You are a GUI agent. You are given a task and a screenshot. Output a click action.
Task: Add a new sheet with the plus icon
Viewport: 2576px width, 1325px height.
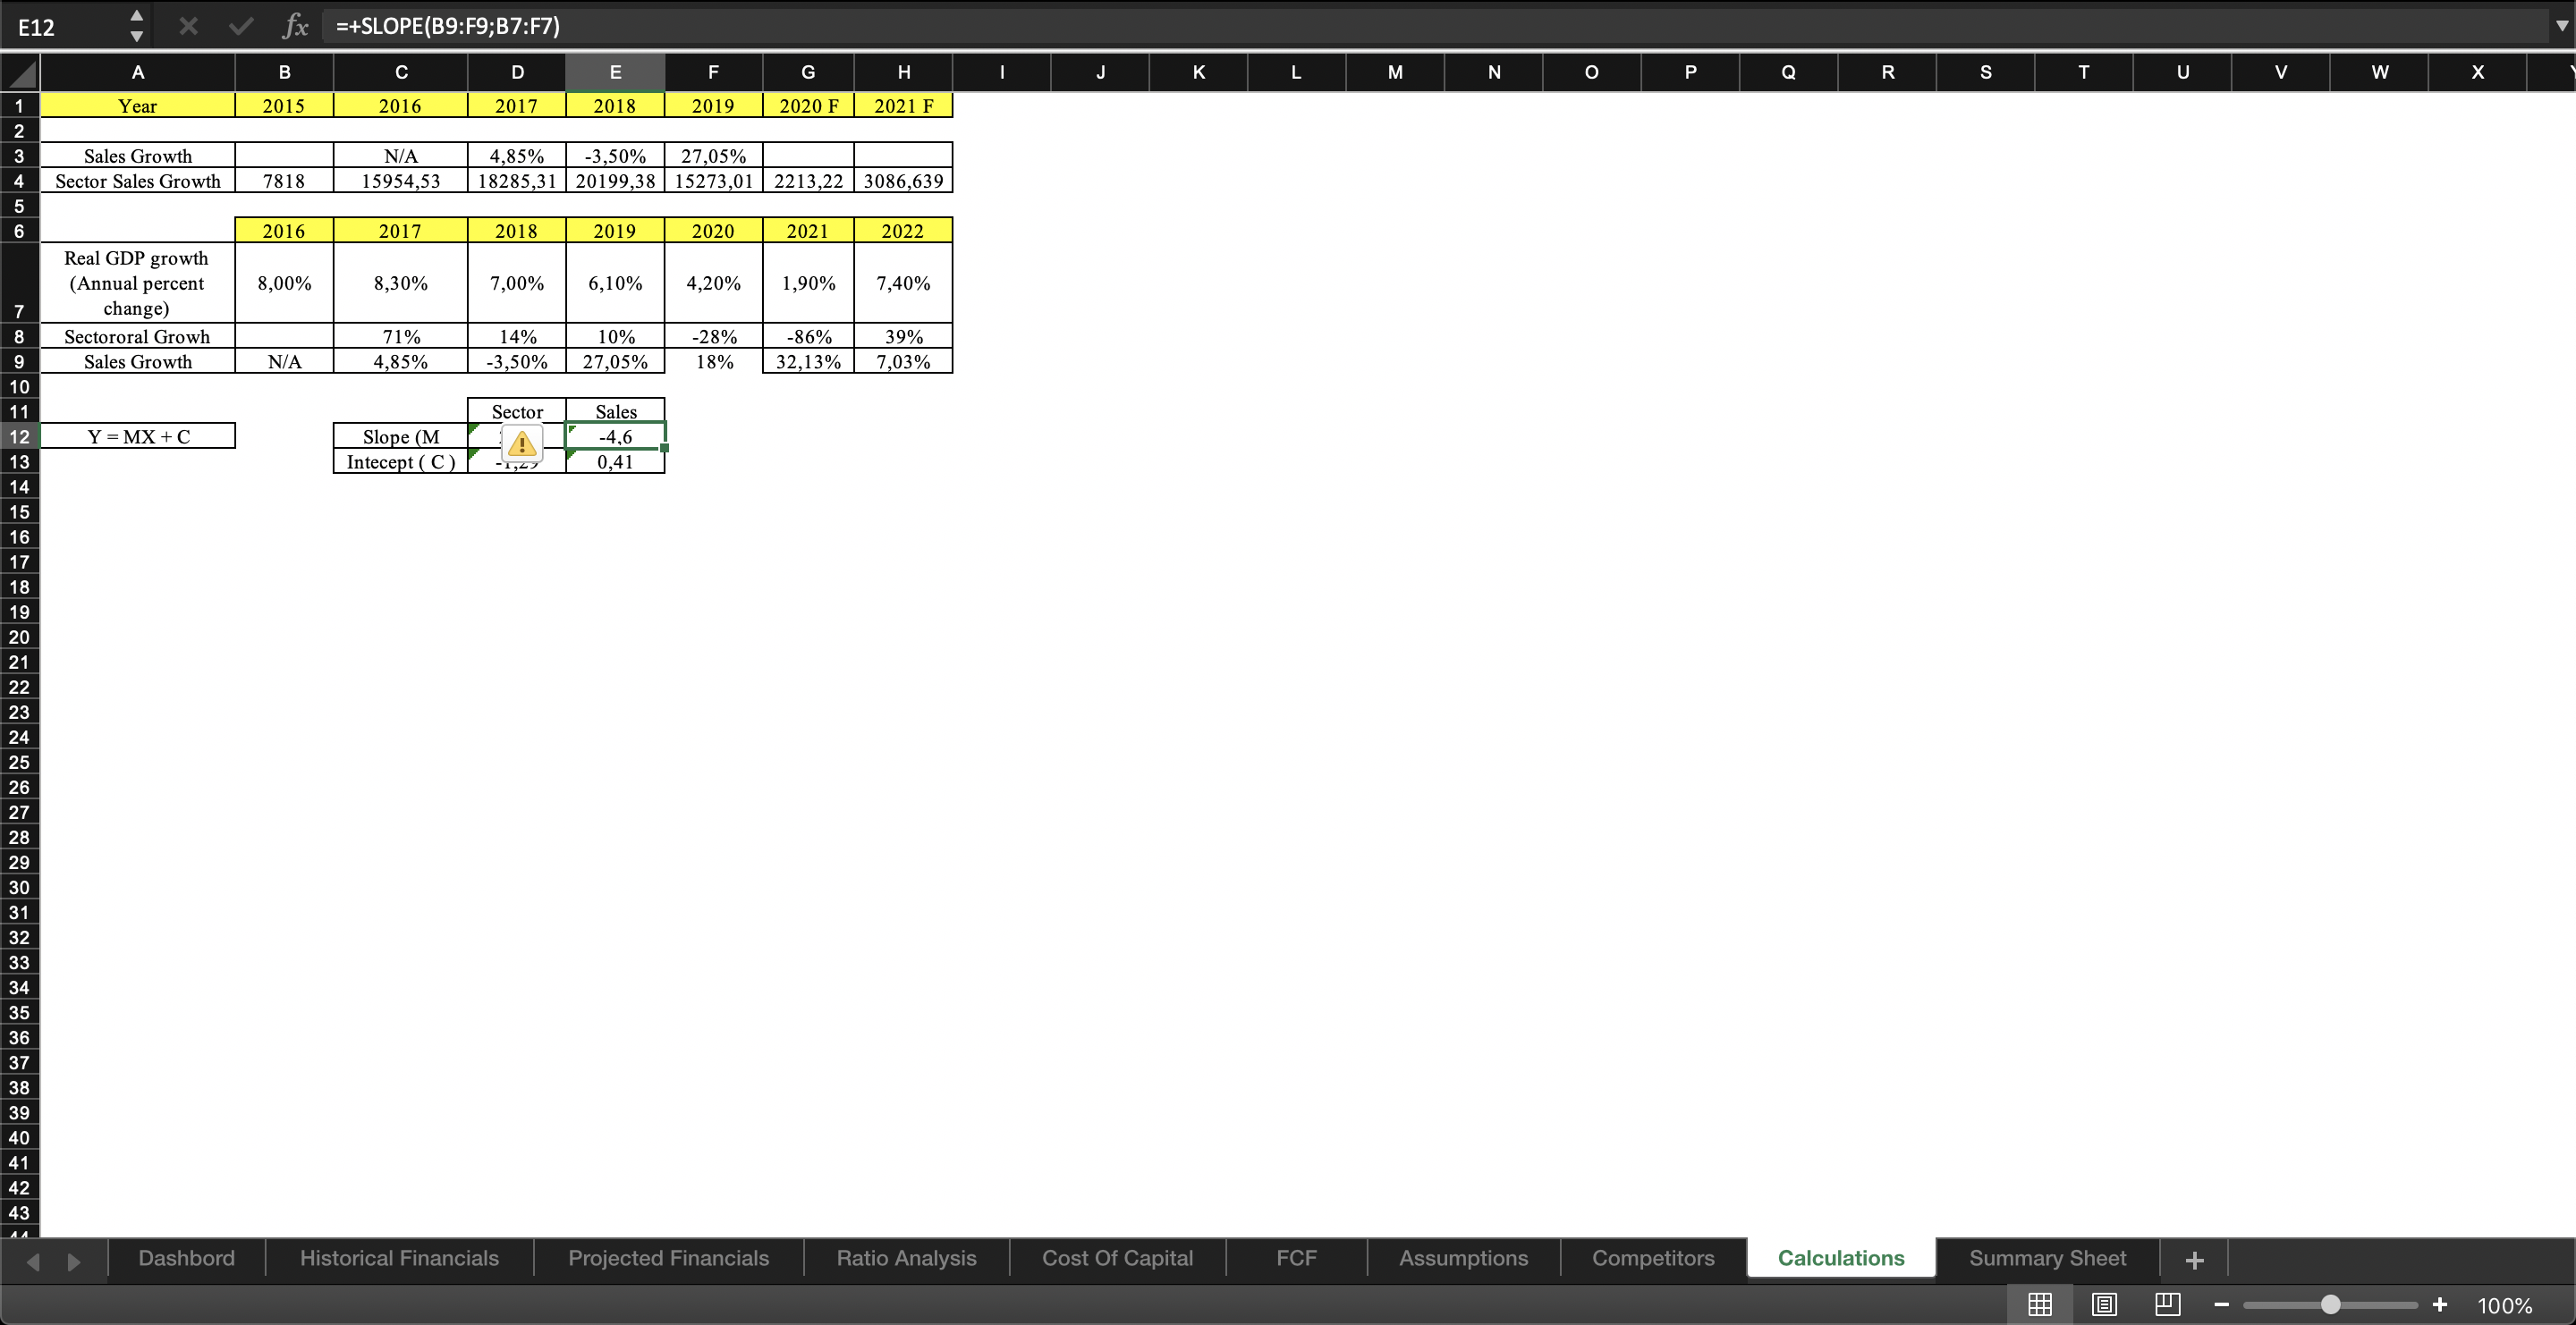coord(2192,1258)
